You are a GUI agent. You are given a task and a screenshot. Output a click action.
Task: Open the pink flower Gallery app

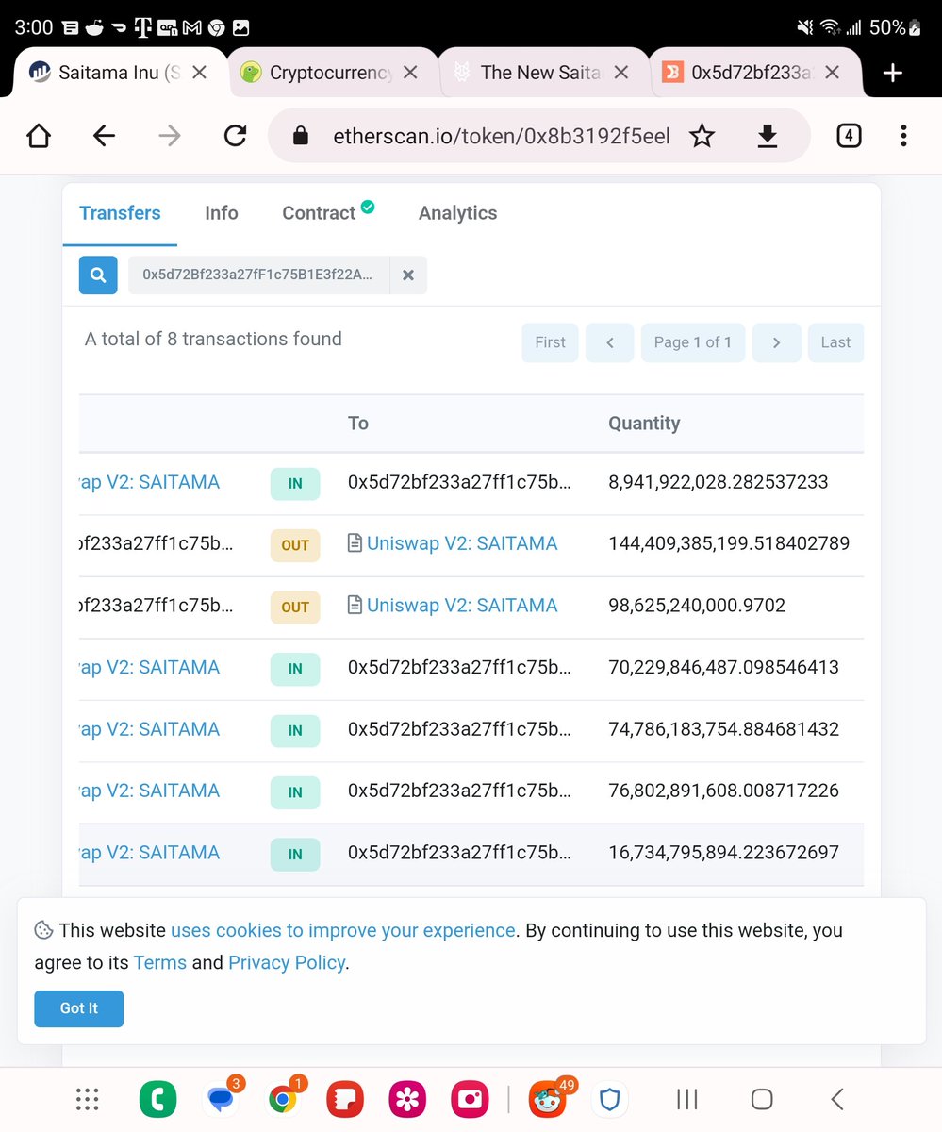[x=407, y=1099]
